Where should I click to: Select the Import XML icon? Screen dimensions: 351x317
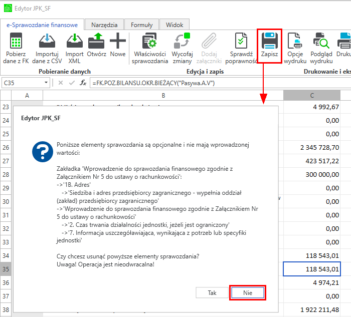pos(75,42)
